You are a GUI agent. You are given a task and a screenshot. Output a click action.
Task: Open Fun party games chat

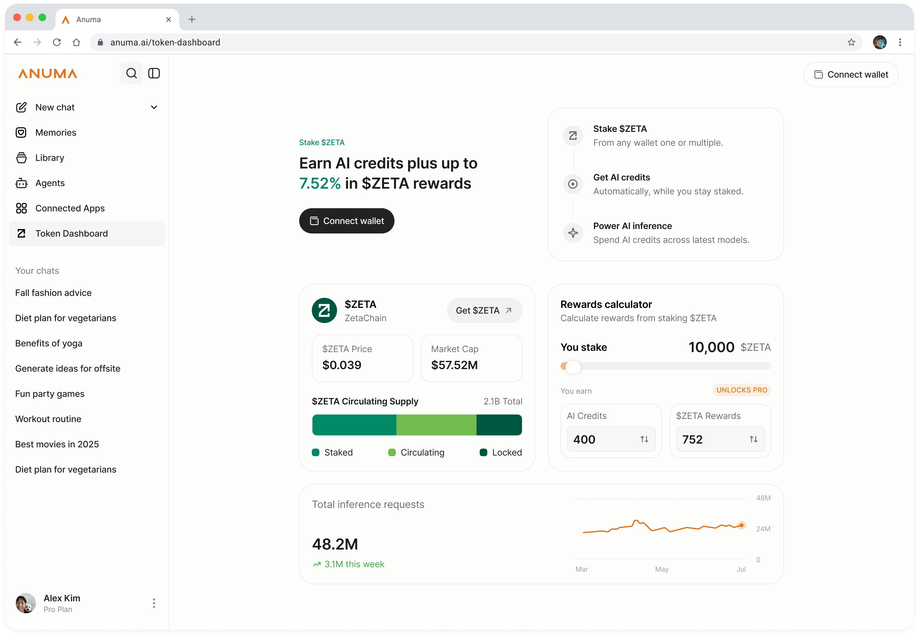(50, 394)
